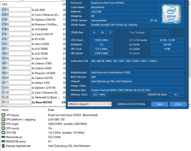
Task: Click the 22176 score bar
Action: point(16,10)
